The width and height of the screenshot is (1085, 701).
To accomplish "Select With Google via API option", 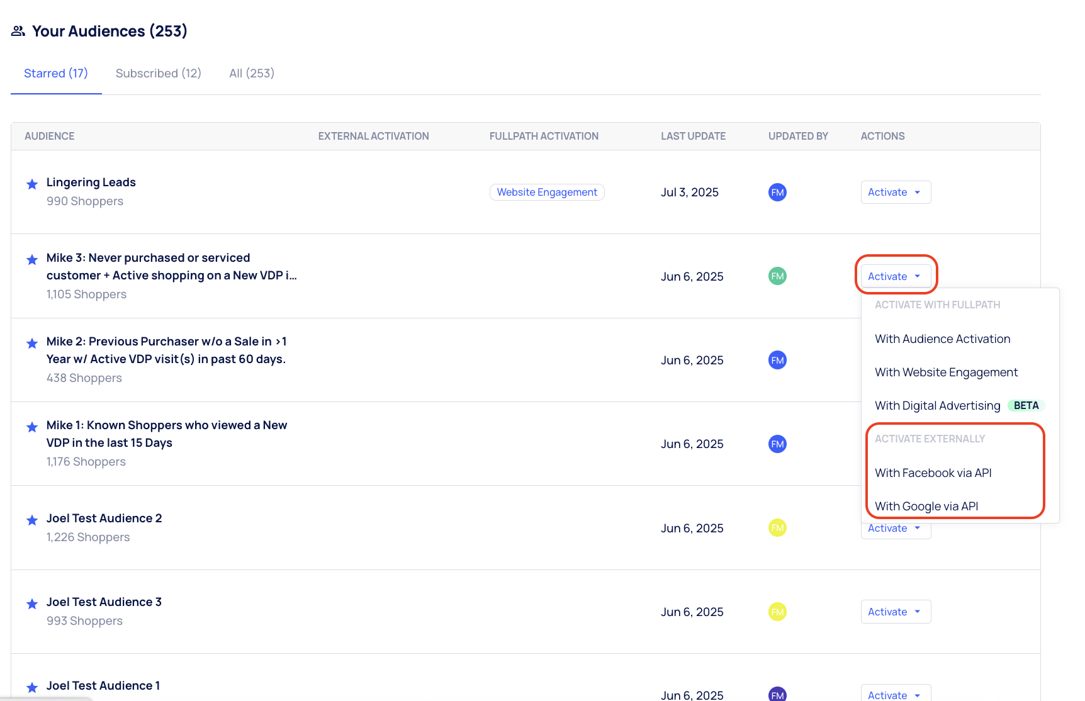I will [x=926, y=506].
